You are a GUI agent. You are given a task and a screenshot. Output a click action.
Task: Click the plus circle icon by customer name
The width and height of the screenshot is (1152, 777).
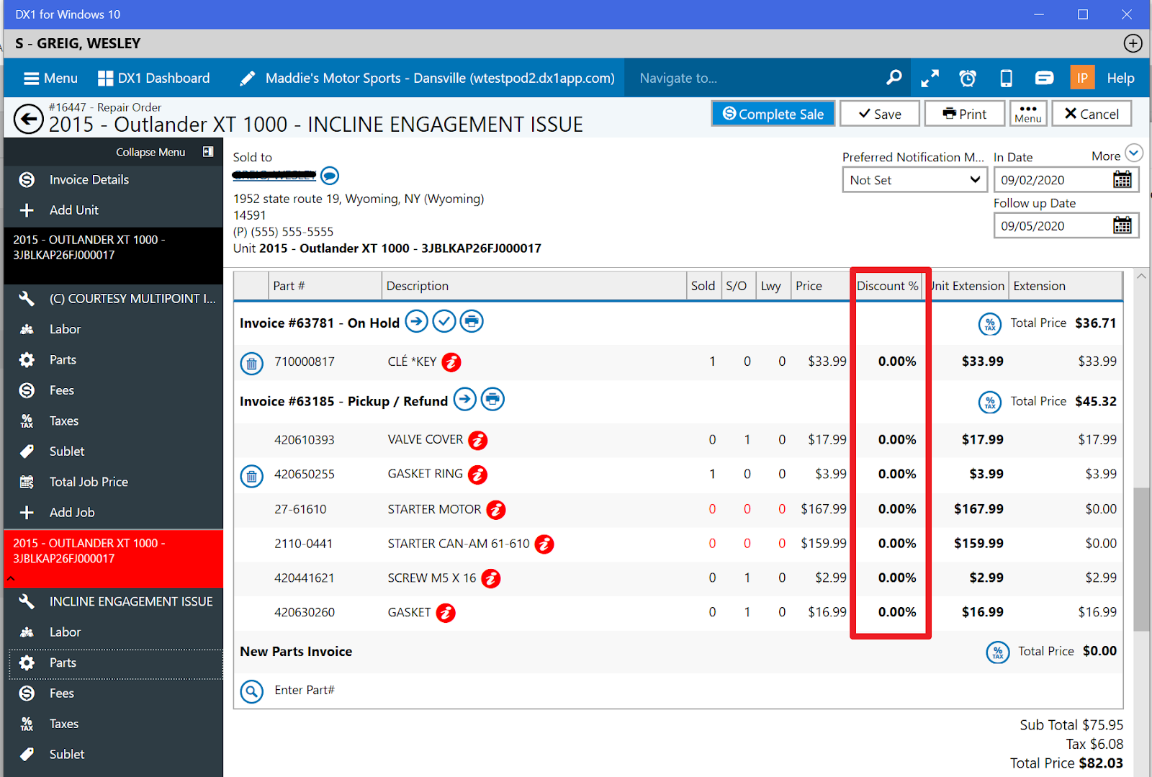pos(1133,43)
